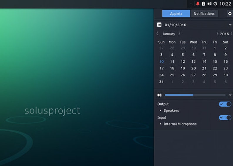Click the calendar icon beside the date
233x166 pixels.
pos(159,25)
